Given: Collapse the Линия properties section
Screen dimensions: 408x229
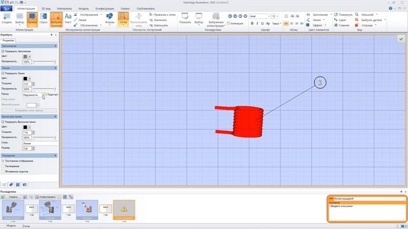Looking at the screenshot, I should (55, 68).
